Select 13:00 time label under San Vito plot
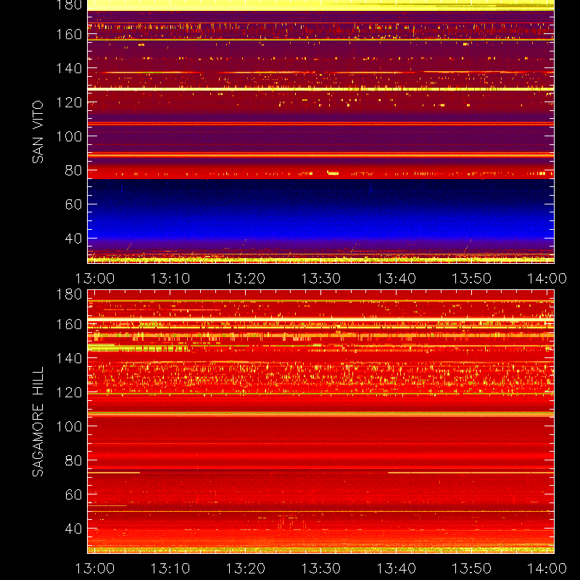The width and height of the screenshot is (580, 580). 95,278
